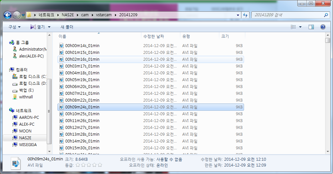Viewport: 333px width, 174px height.
Task: Open 로컬 디스크 (D:) drive
Action: click(x=32, y=83)
